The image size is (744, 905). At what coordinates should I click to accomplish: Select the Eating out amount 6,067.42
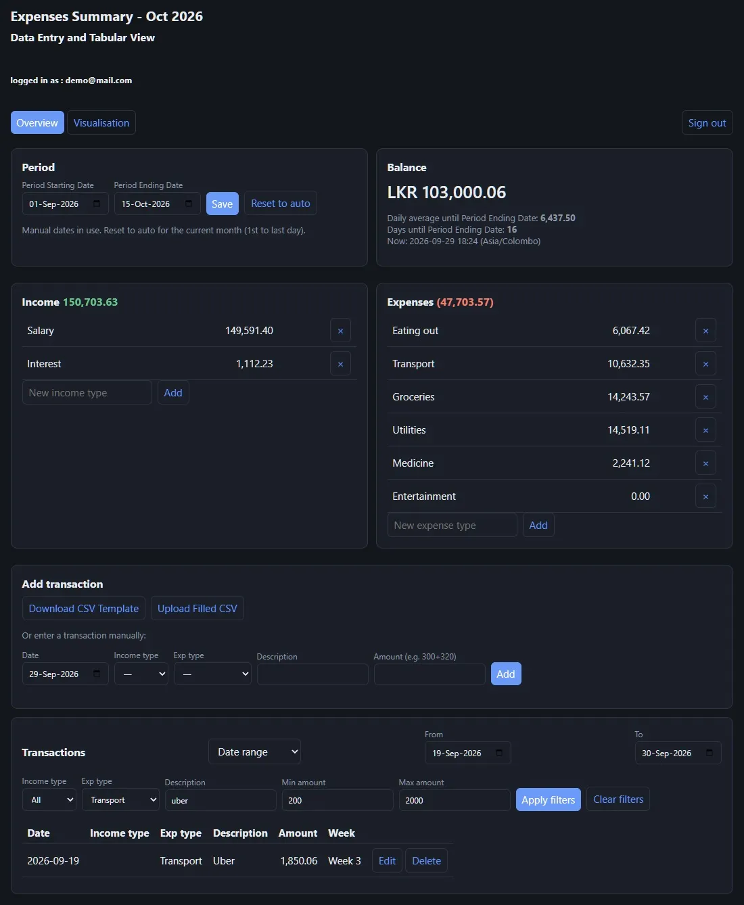tap(631, 331)
